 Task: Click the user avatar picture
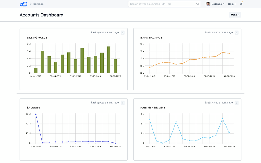[x=208, y=4]
